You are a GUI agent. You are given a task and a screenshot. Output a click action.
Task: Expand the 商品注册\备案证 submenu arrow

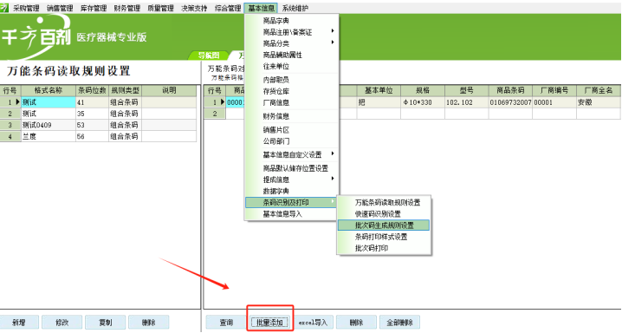(x=333, y=30)
